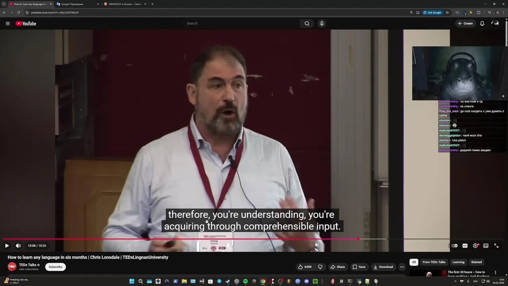Like the video with 849K likes
The image size is (508, 286).
(305, 267)
